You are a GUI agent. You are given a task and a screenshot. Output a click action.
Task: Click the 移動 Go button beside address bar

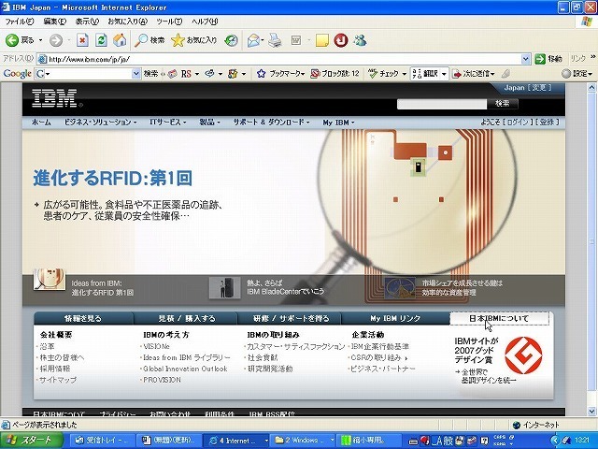pyautogui.click(x=548, y=59)
